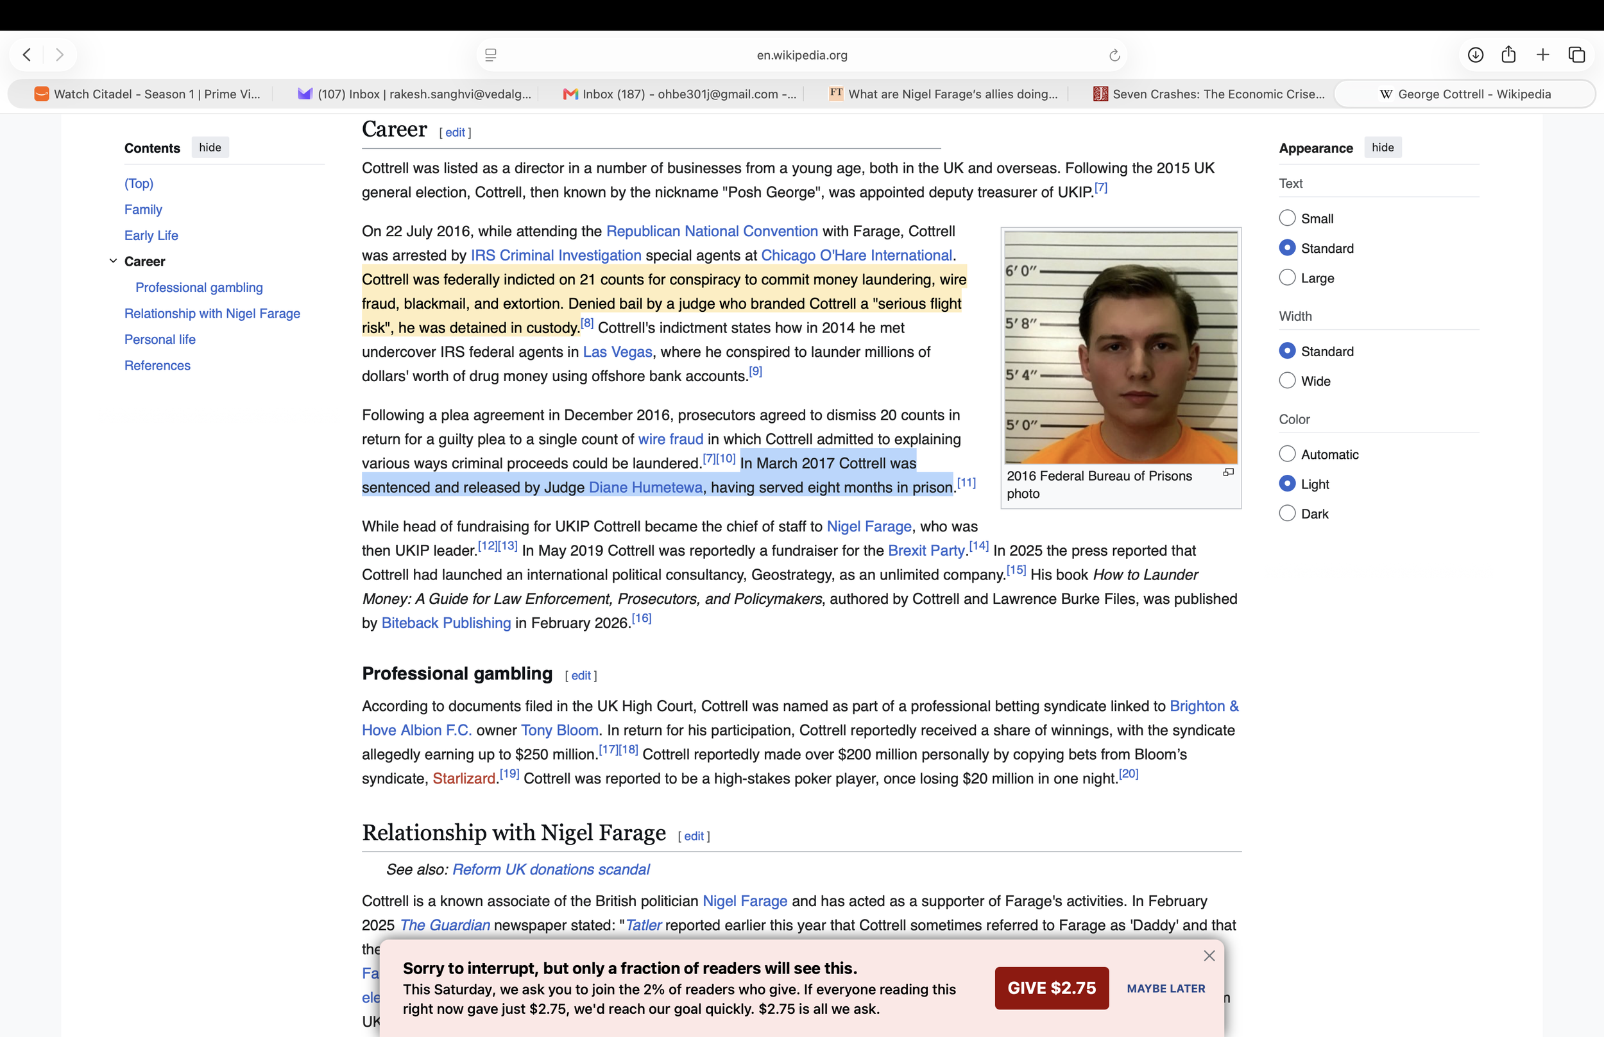Enlarge the mugshot image via the expand icon
Screen dimensions: 1604x1037
(x=1229, y=473)
